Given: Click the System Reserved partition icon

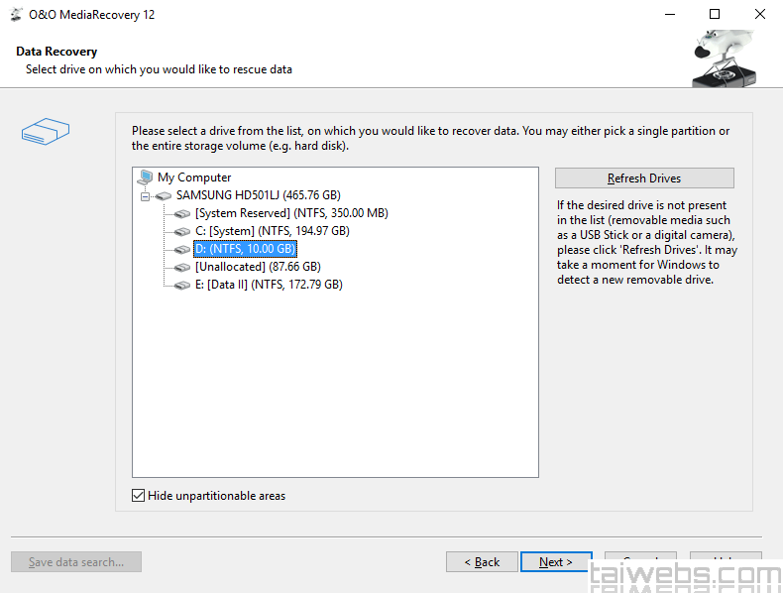Looking at the screenshot, I should (x=182, y=213).
